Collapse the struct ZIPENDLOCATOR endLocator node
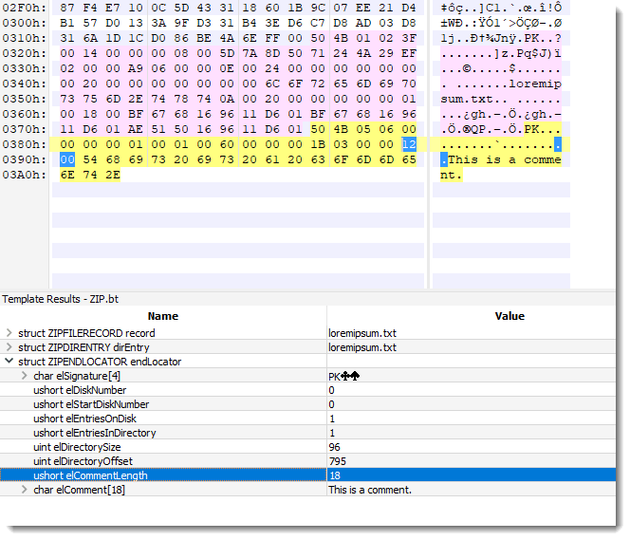The width and height of the screenshot is (630, 540). tap(9, 362)
